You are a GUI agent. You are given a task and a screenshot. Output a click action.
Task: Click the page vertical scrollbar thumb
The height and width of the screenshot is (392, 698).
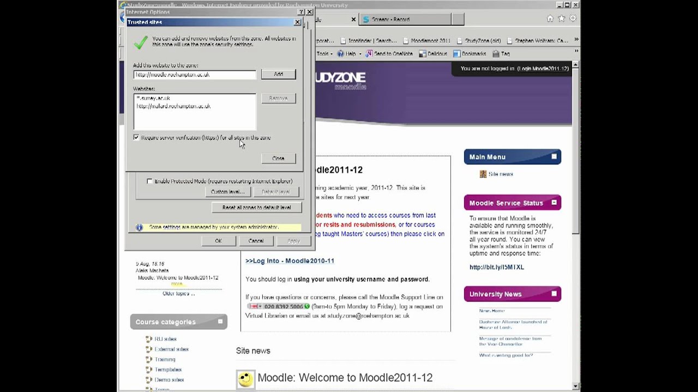tap(576, 151)
